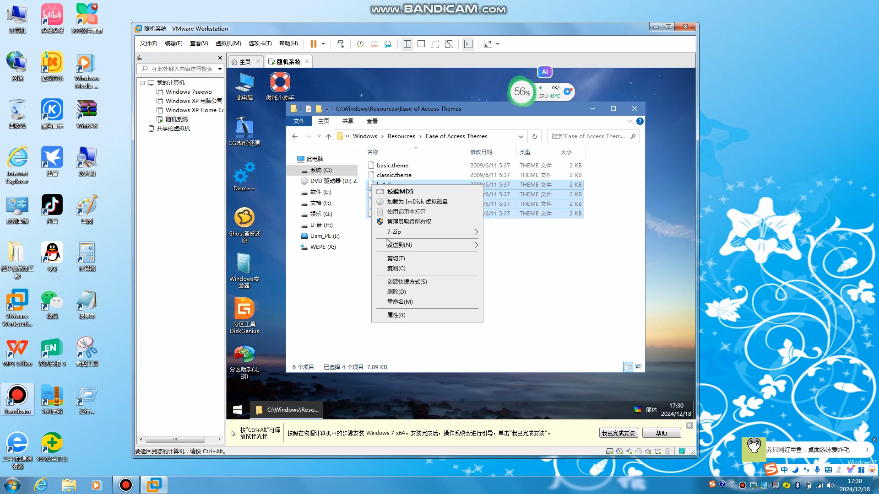Image resolution: width=879 pixels, height=494 pixels.
Task: Select the basic.theme file
Action: pos(392,166)
